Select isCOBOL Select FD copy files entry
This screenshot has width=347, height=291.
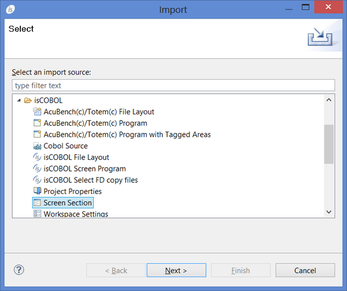tap(90, 180)
